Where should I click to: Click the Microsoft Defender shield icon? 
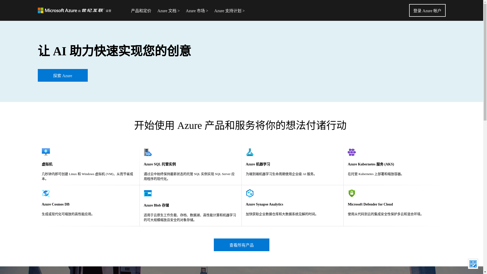point(352,193)
